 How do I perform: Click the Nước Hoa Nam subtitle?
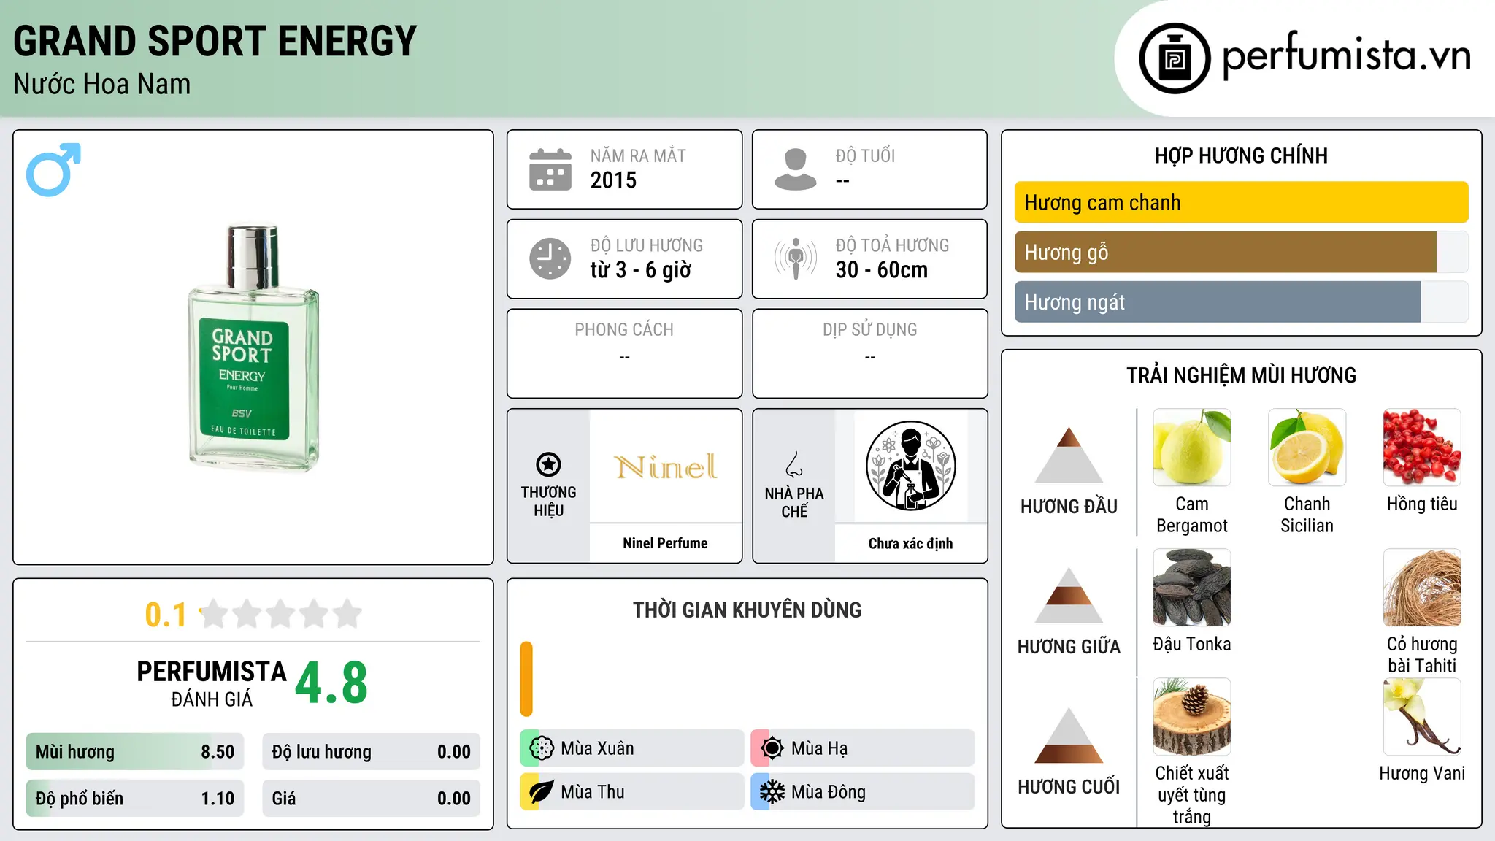102,85
